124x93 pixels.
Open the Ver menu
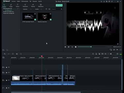pyautogui.click(x=30, y=1)
